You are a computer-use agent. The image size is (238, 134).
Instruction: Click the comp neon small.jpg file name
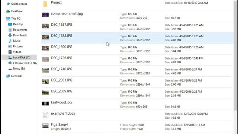click(67, 14)
